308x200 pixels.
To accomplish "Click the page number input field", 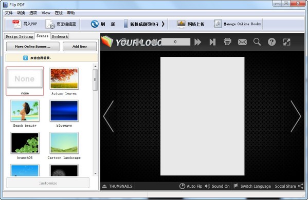I will click(175, 42).
